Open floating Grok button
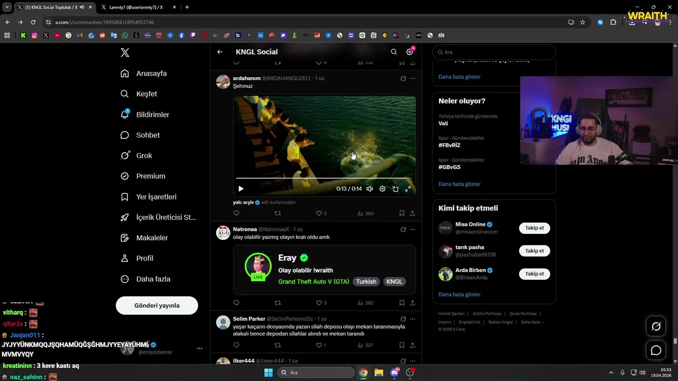The height and width of the screenshot is (381, 678). pyautogui.click(x=656, y=326)
